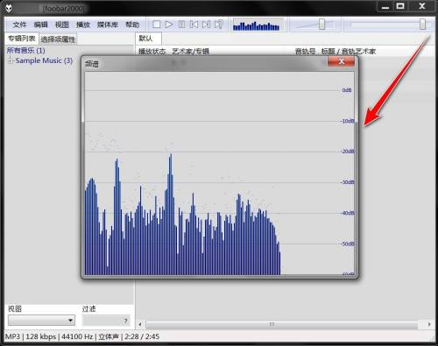Click the 2:28 / 2:45 time display
Screen dimensions: 438x346
(142, 336)
